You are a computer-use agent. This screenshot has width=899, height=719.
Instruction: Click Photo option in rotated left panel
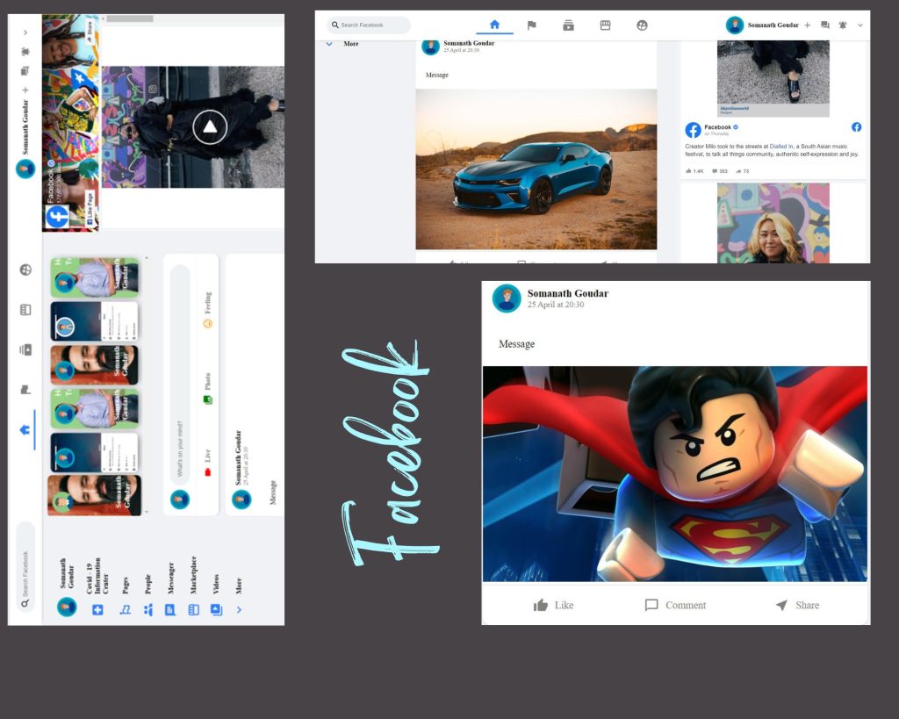tap(208, 389)
